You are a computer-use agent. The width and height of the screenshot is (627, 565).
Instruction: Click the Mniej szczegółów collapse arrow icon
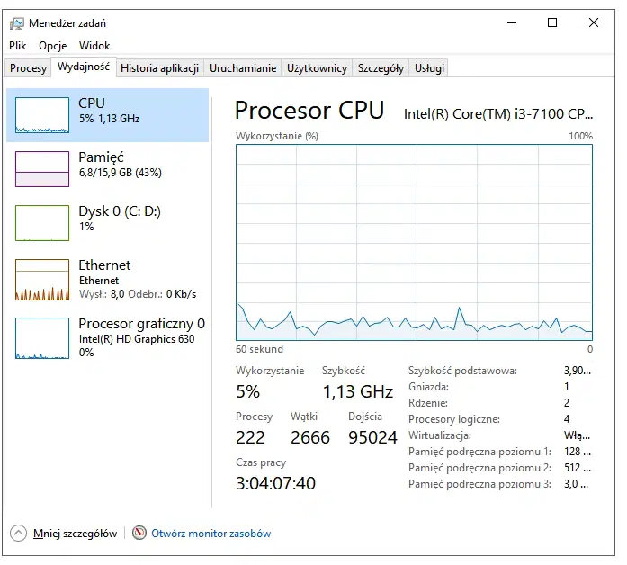(18, 533)
